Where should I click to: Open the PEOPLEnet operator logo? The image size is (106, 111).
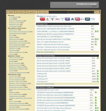point(92,19)
